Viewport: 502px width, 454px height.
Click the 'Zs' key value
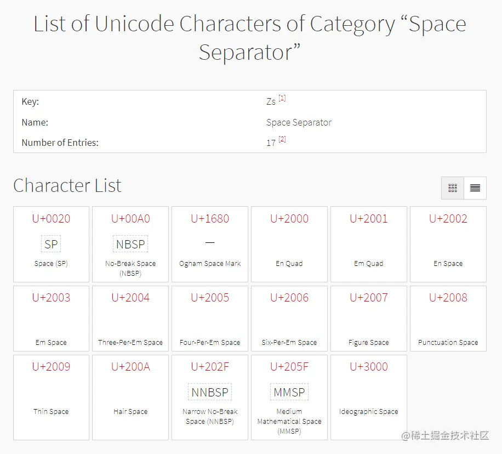[271, 102]
